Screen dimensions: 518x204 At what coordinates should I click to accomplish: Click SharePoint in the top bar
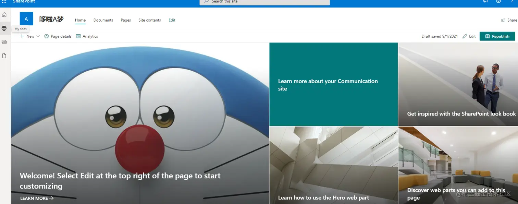(x=24, y=1)
